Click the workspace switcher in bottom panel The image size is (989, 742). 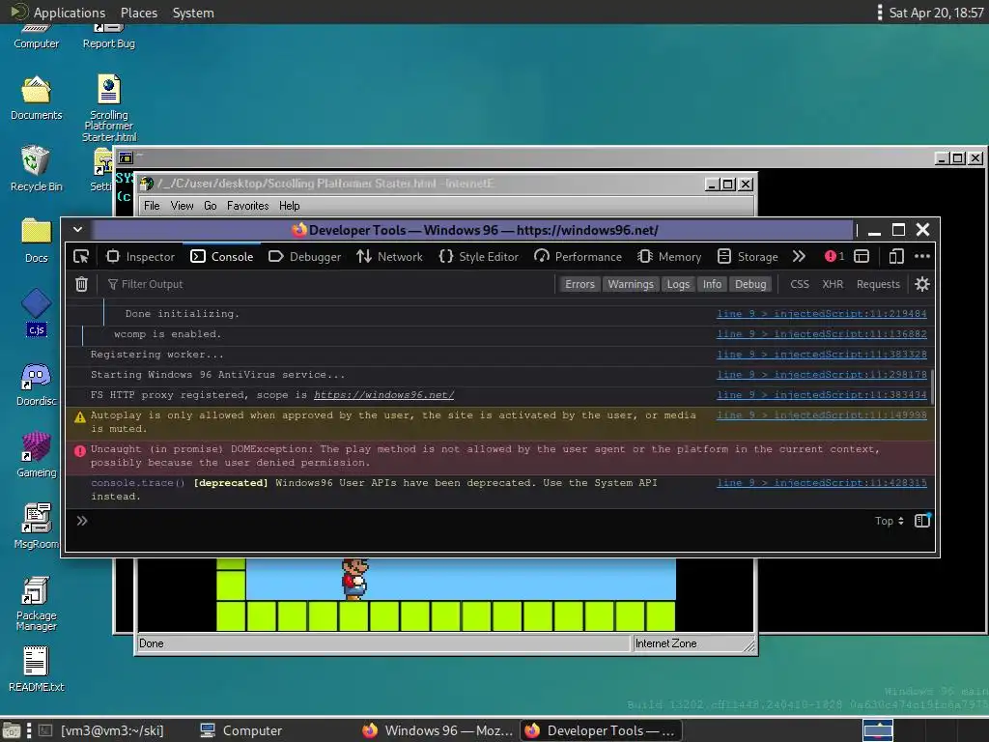(x=878, y=730)
